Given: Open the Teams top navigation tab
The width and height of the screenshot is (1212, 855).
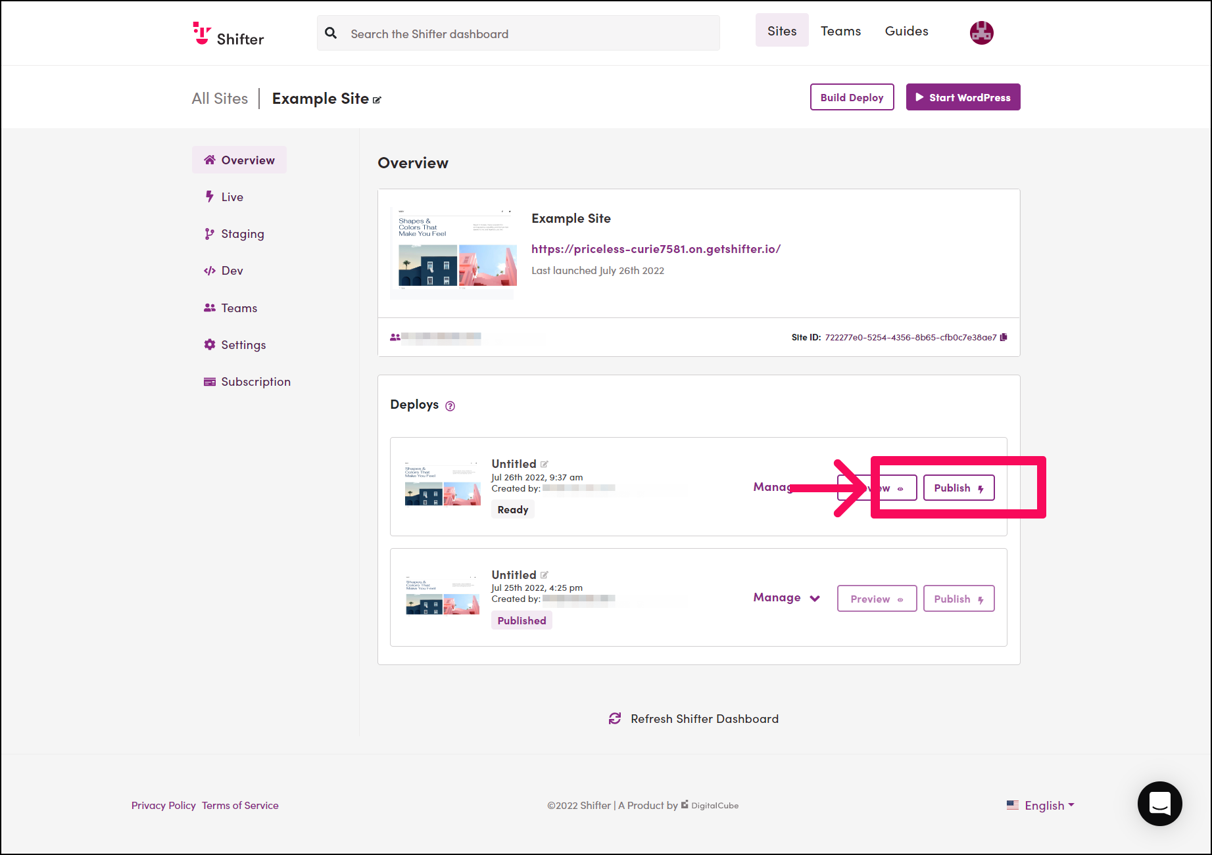Looking at the screenshot, I should click(840, 31).
